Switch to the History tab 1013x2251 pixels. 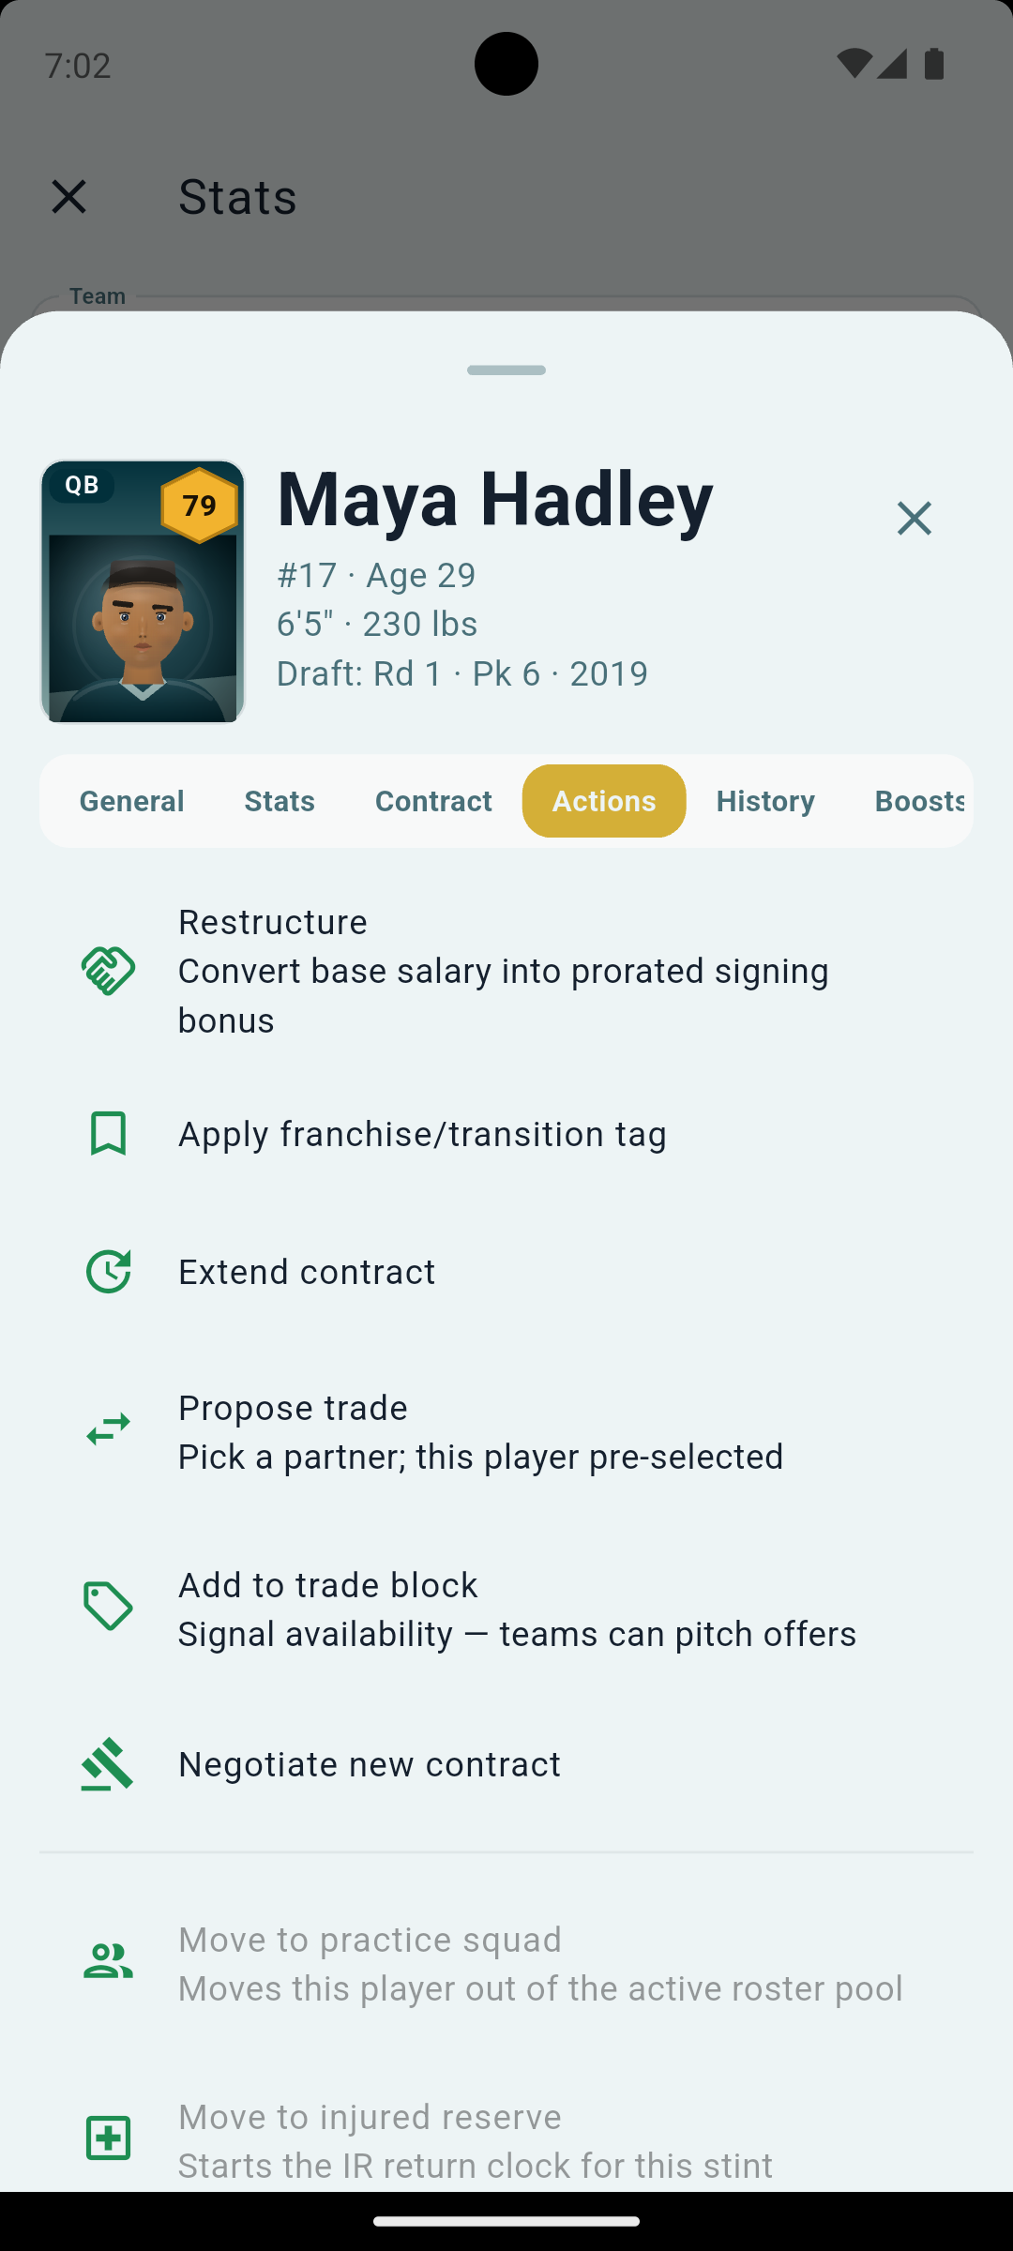(x=765, y=801)
